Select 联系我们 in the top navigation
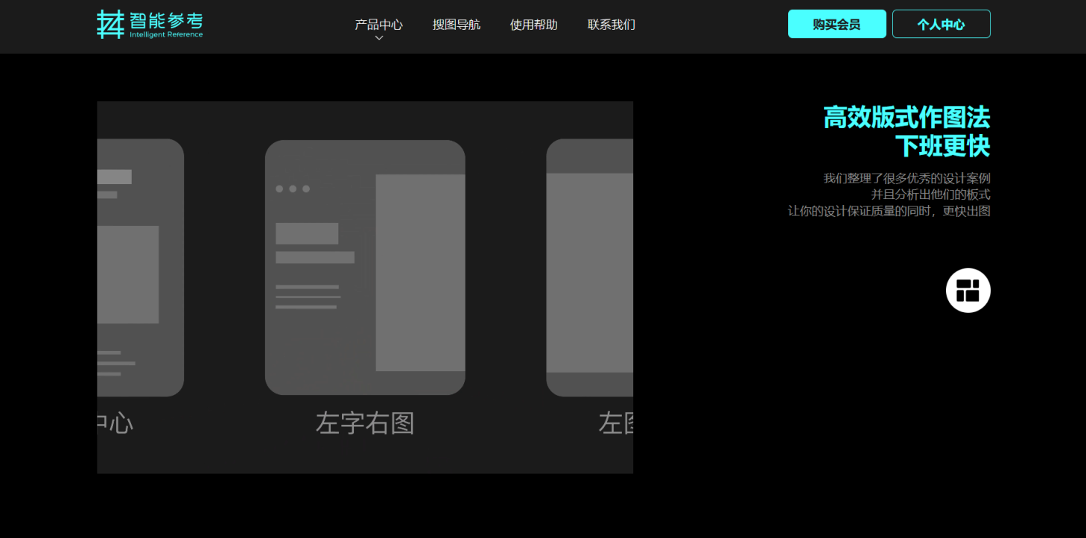The height and width of the screenshot is (538, 1086). coord(611,25)
